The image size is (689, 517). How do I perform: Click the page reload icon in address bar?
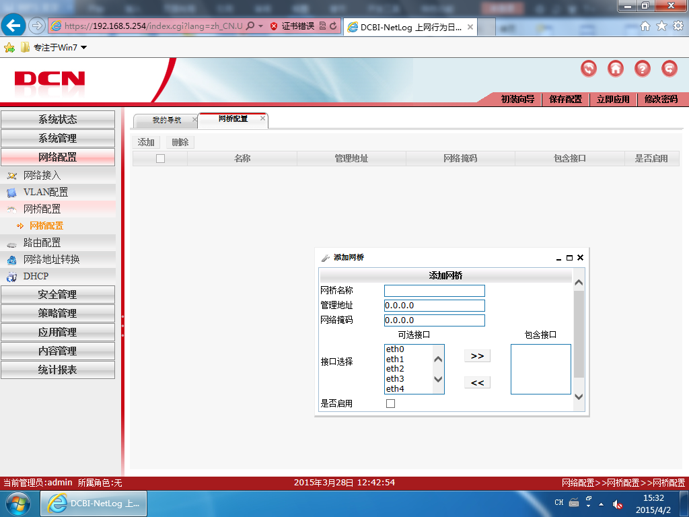tap(333, 26)
